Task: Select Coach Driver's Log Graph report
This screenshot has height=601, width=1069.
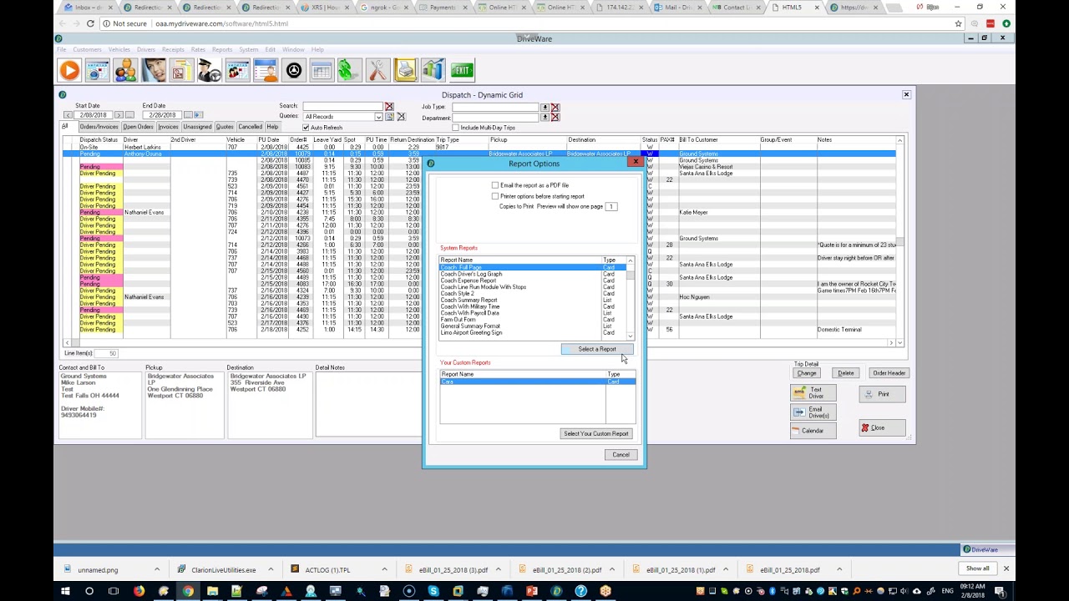Action: pos(534,274)
